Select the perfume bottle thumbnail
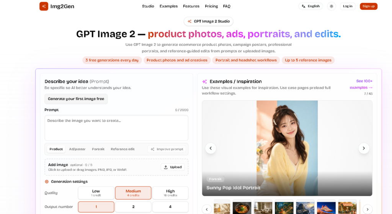 tap(222, 207)
